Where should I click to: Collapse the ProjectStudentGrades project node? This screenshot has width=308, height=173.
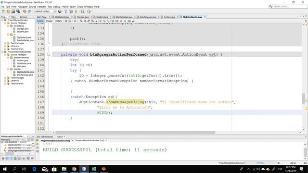click(2, 20)
